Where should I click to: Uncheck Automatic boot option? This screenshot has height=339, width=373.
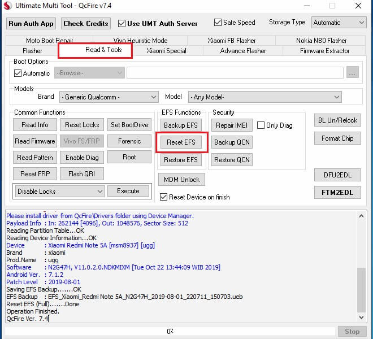click(18, 73)
